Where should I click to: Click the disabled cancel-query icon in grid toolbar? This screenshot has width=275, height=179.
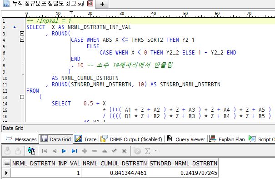click(x=137, y=151)
